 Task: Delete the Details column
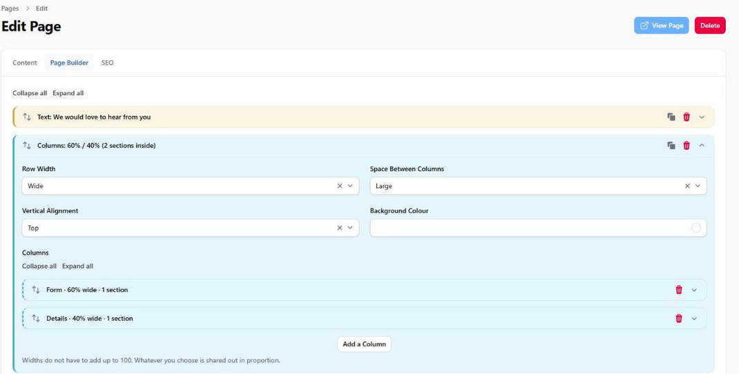pyautogui.click(x=679, y=318)
